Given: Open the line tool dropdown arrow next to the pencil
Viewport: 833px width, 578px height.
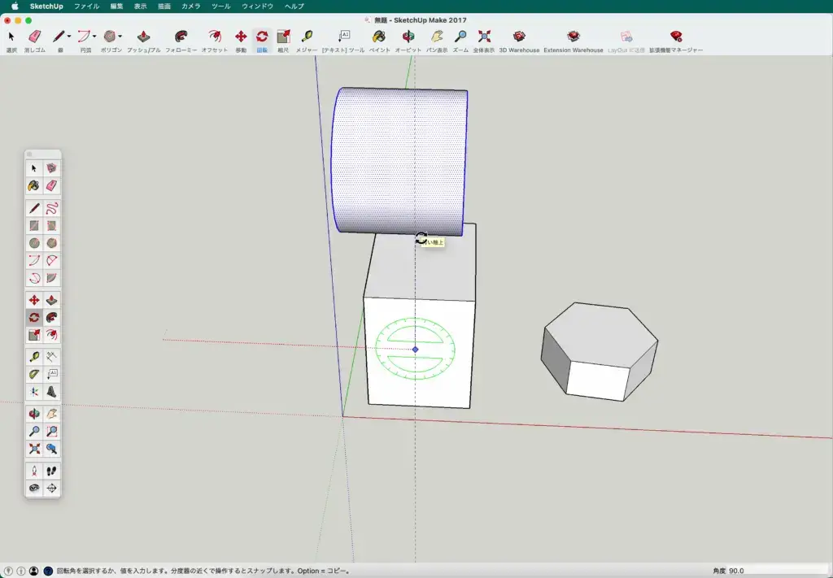Looking at the screenshot, I should 69,37.
